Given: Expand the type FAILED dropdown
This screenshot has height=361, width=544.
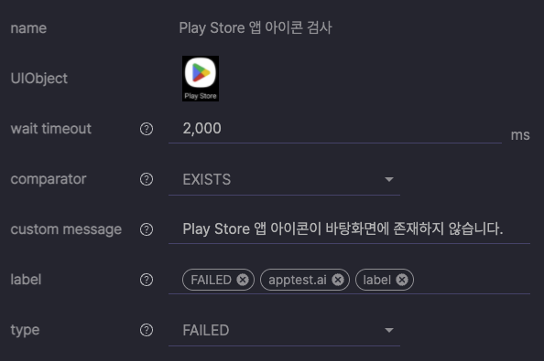Looking at the screenshot, I should point(284,331).
